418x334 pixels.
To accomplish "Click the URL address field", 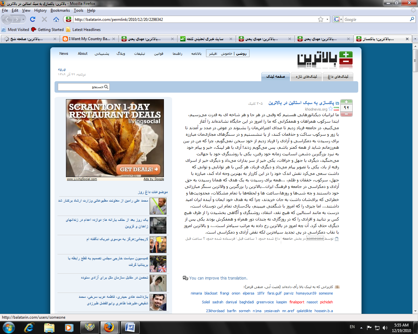I will pos(195,20).
